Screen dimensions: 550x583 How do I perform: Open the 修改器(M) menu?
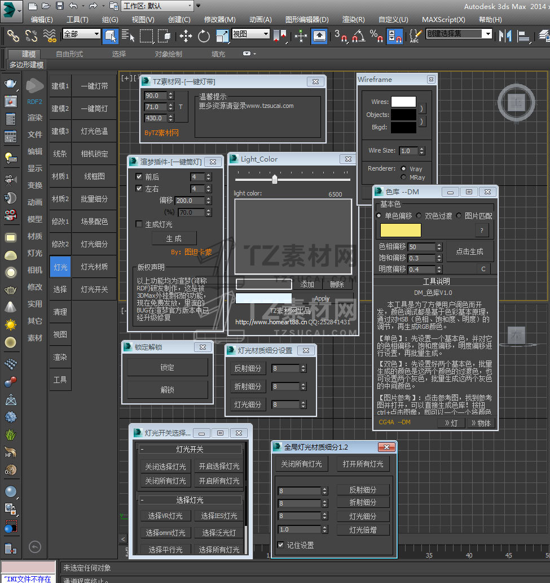220,20
